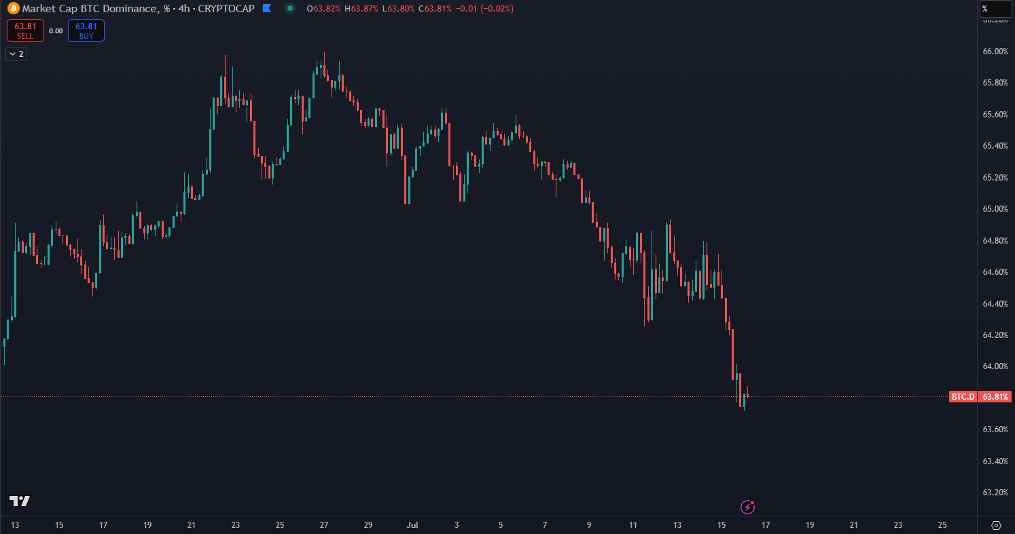Click the blue flag icon beside CRYPTOCAP
Viewport: 1015px width, 534px height.
click(x=267, y=9)
